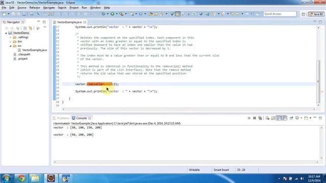Click the Terminate console button

pos(249,118)
